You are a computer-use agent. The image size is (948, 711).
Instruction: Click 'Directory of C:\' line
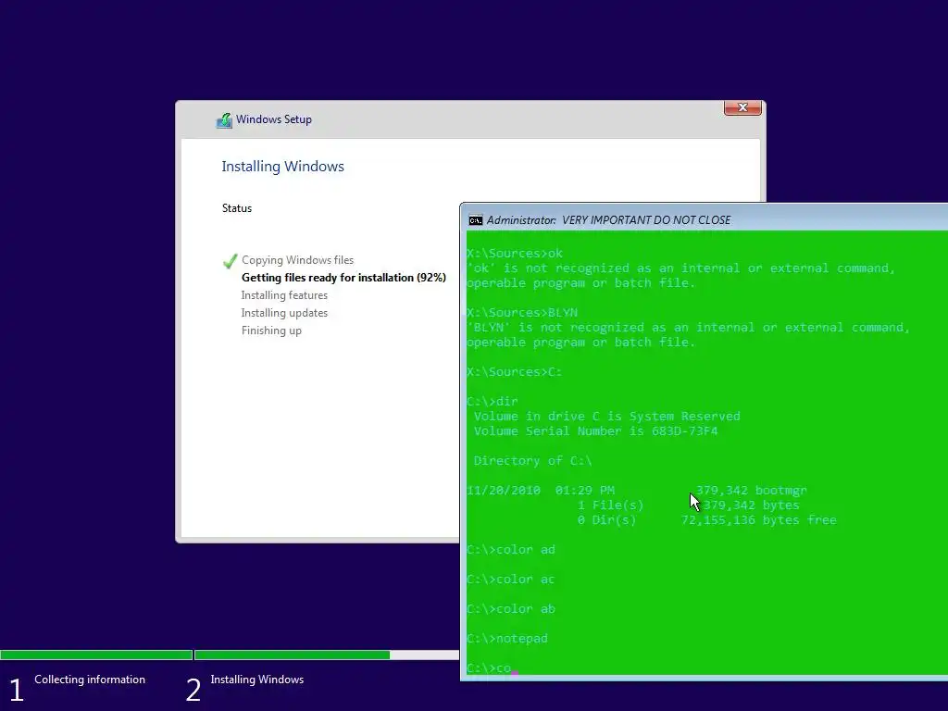[x=532, y=461]
